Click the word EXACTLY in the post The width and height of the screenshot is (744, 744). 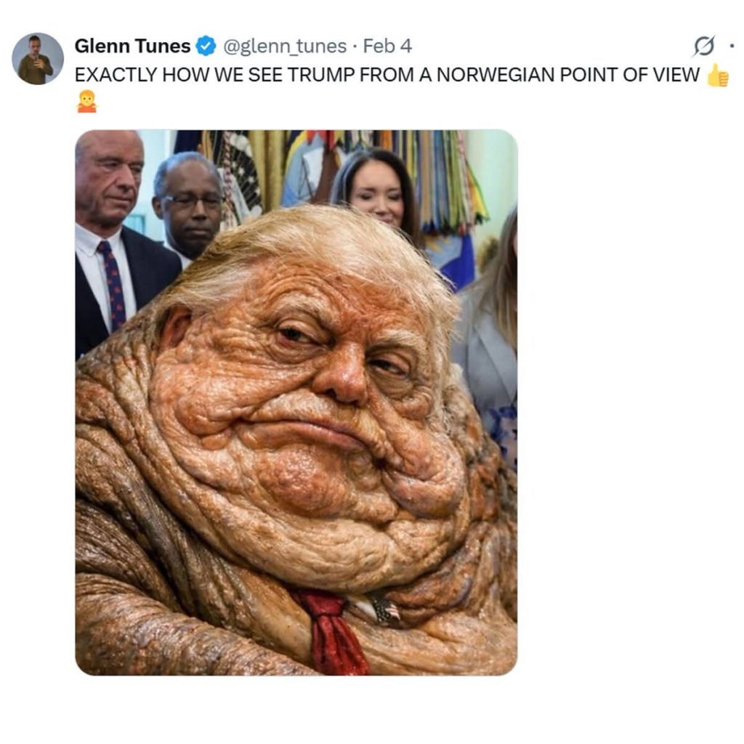pos(116,75)
